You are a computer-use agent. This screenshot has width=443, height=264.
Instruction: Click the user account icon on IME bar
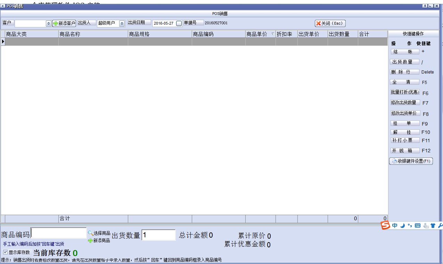[425, 225]
